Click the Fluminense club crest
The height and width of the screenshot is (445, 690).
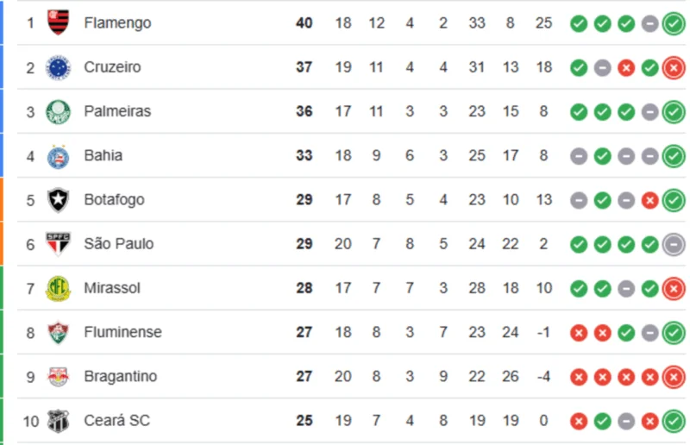[58, 333]
